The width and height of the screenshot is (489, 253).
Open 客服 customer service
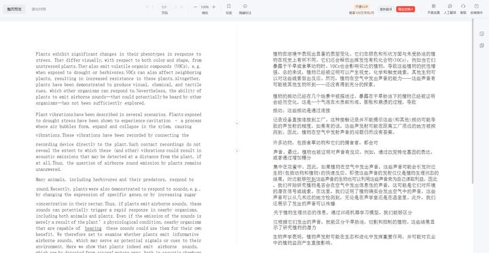click(463, 9)
